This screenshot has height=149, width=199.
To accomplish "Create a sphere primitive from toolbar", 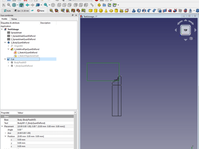I will click(x=101, y=11).
